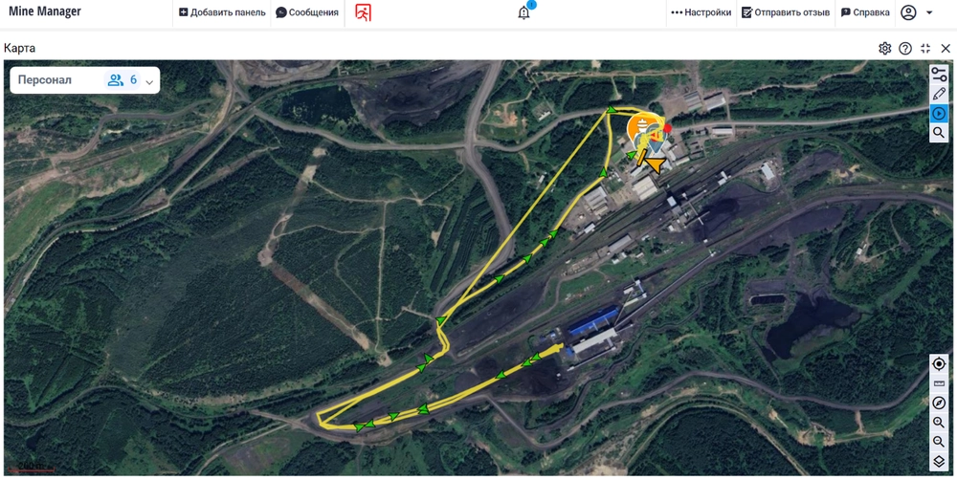Open the map filter sliders tool

coord(939,74)
